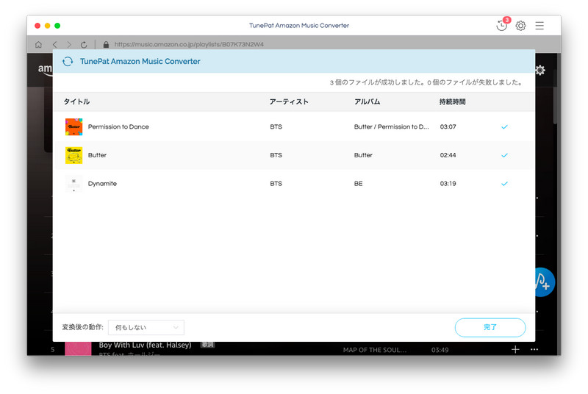588x394 pixels.
Task: Click the TunePat refresh logo in the dialog header
Action: tap(68, 62)
